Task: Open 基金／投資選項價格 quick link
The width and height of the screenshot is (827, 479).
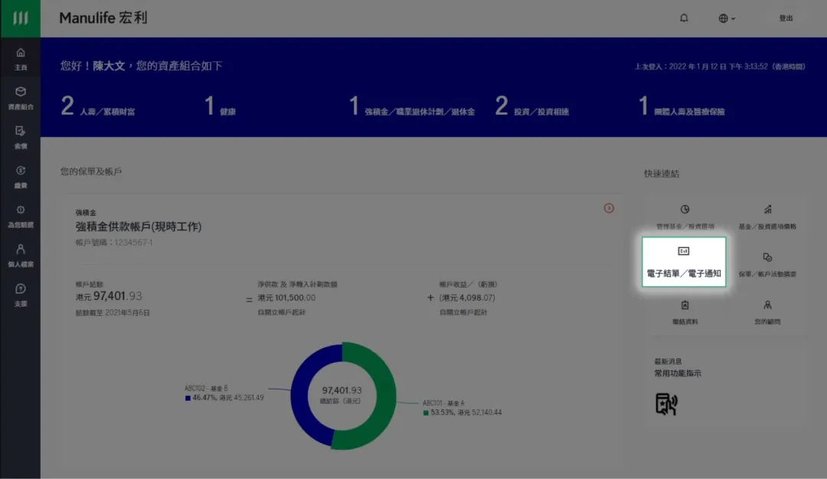Action: coord(767,217)
